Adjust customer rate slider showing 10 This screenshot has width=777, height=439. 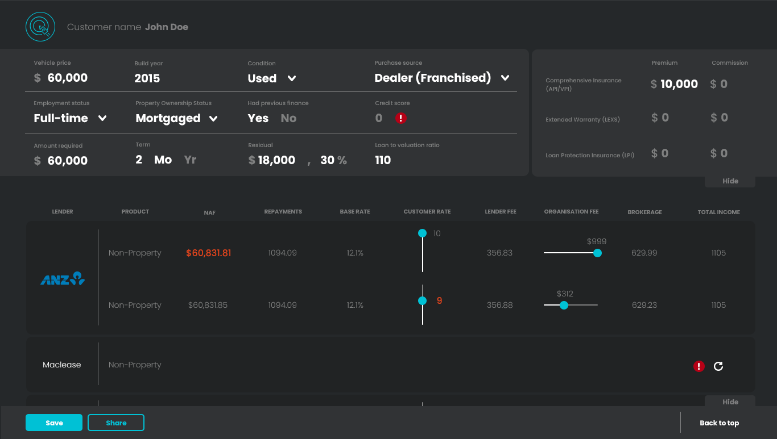tap(422, 233)
